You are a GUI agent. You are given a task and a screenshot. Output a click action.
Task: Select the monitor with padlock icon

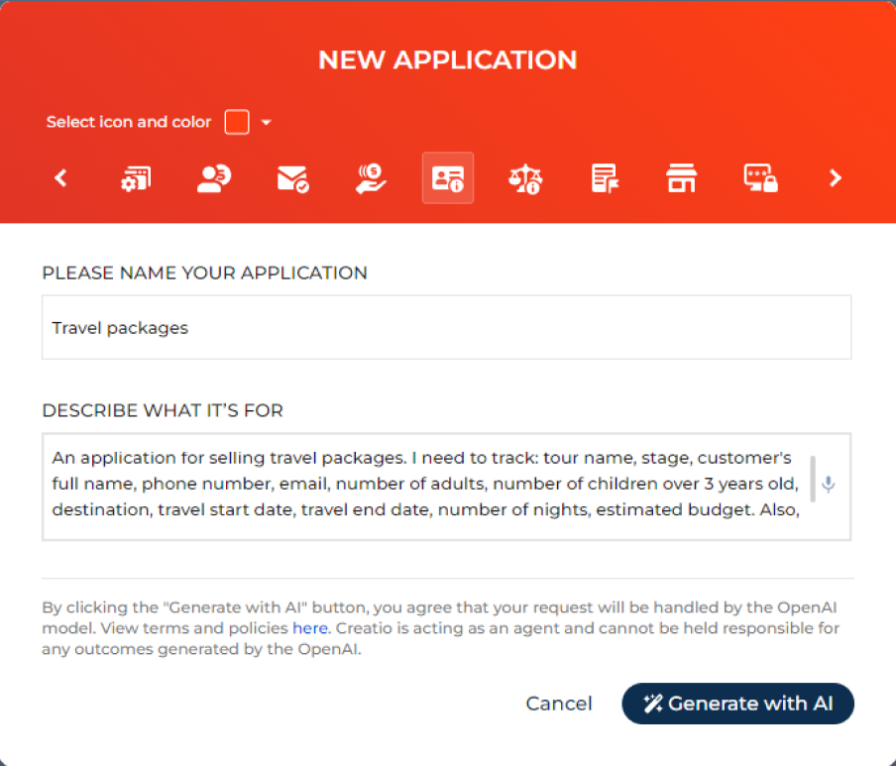click(x=760, y=178)
